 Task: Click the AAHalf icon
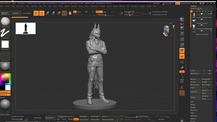(x=182, y=45)
